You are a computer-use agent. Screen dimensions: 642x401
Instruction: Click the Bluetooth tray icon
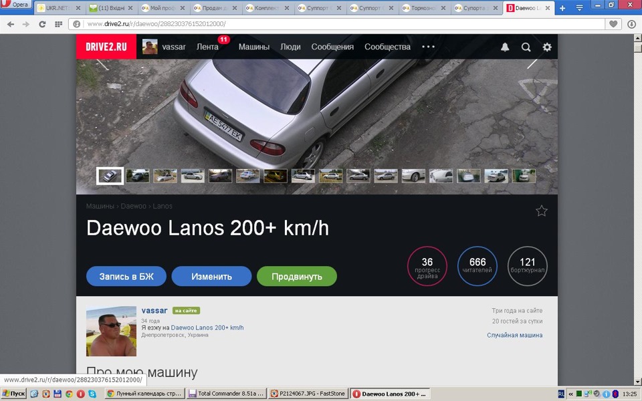615,394
